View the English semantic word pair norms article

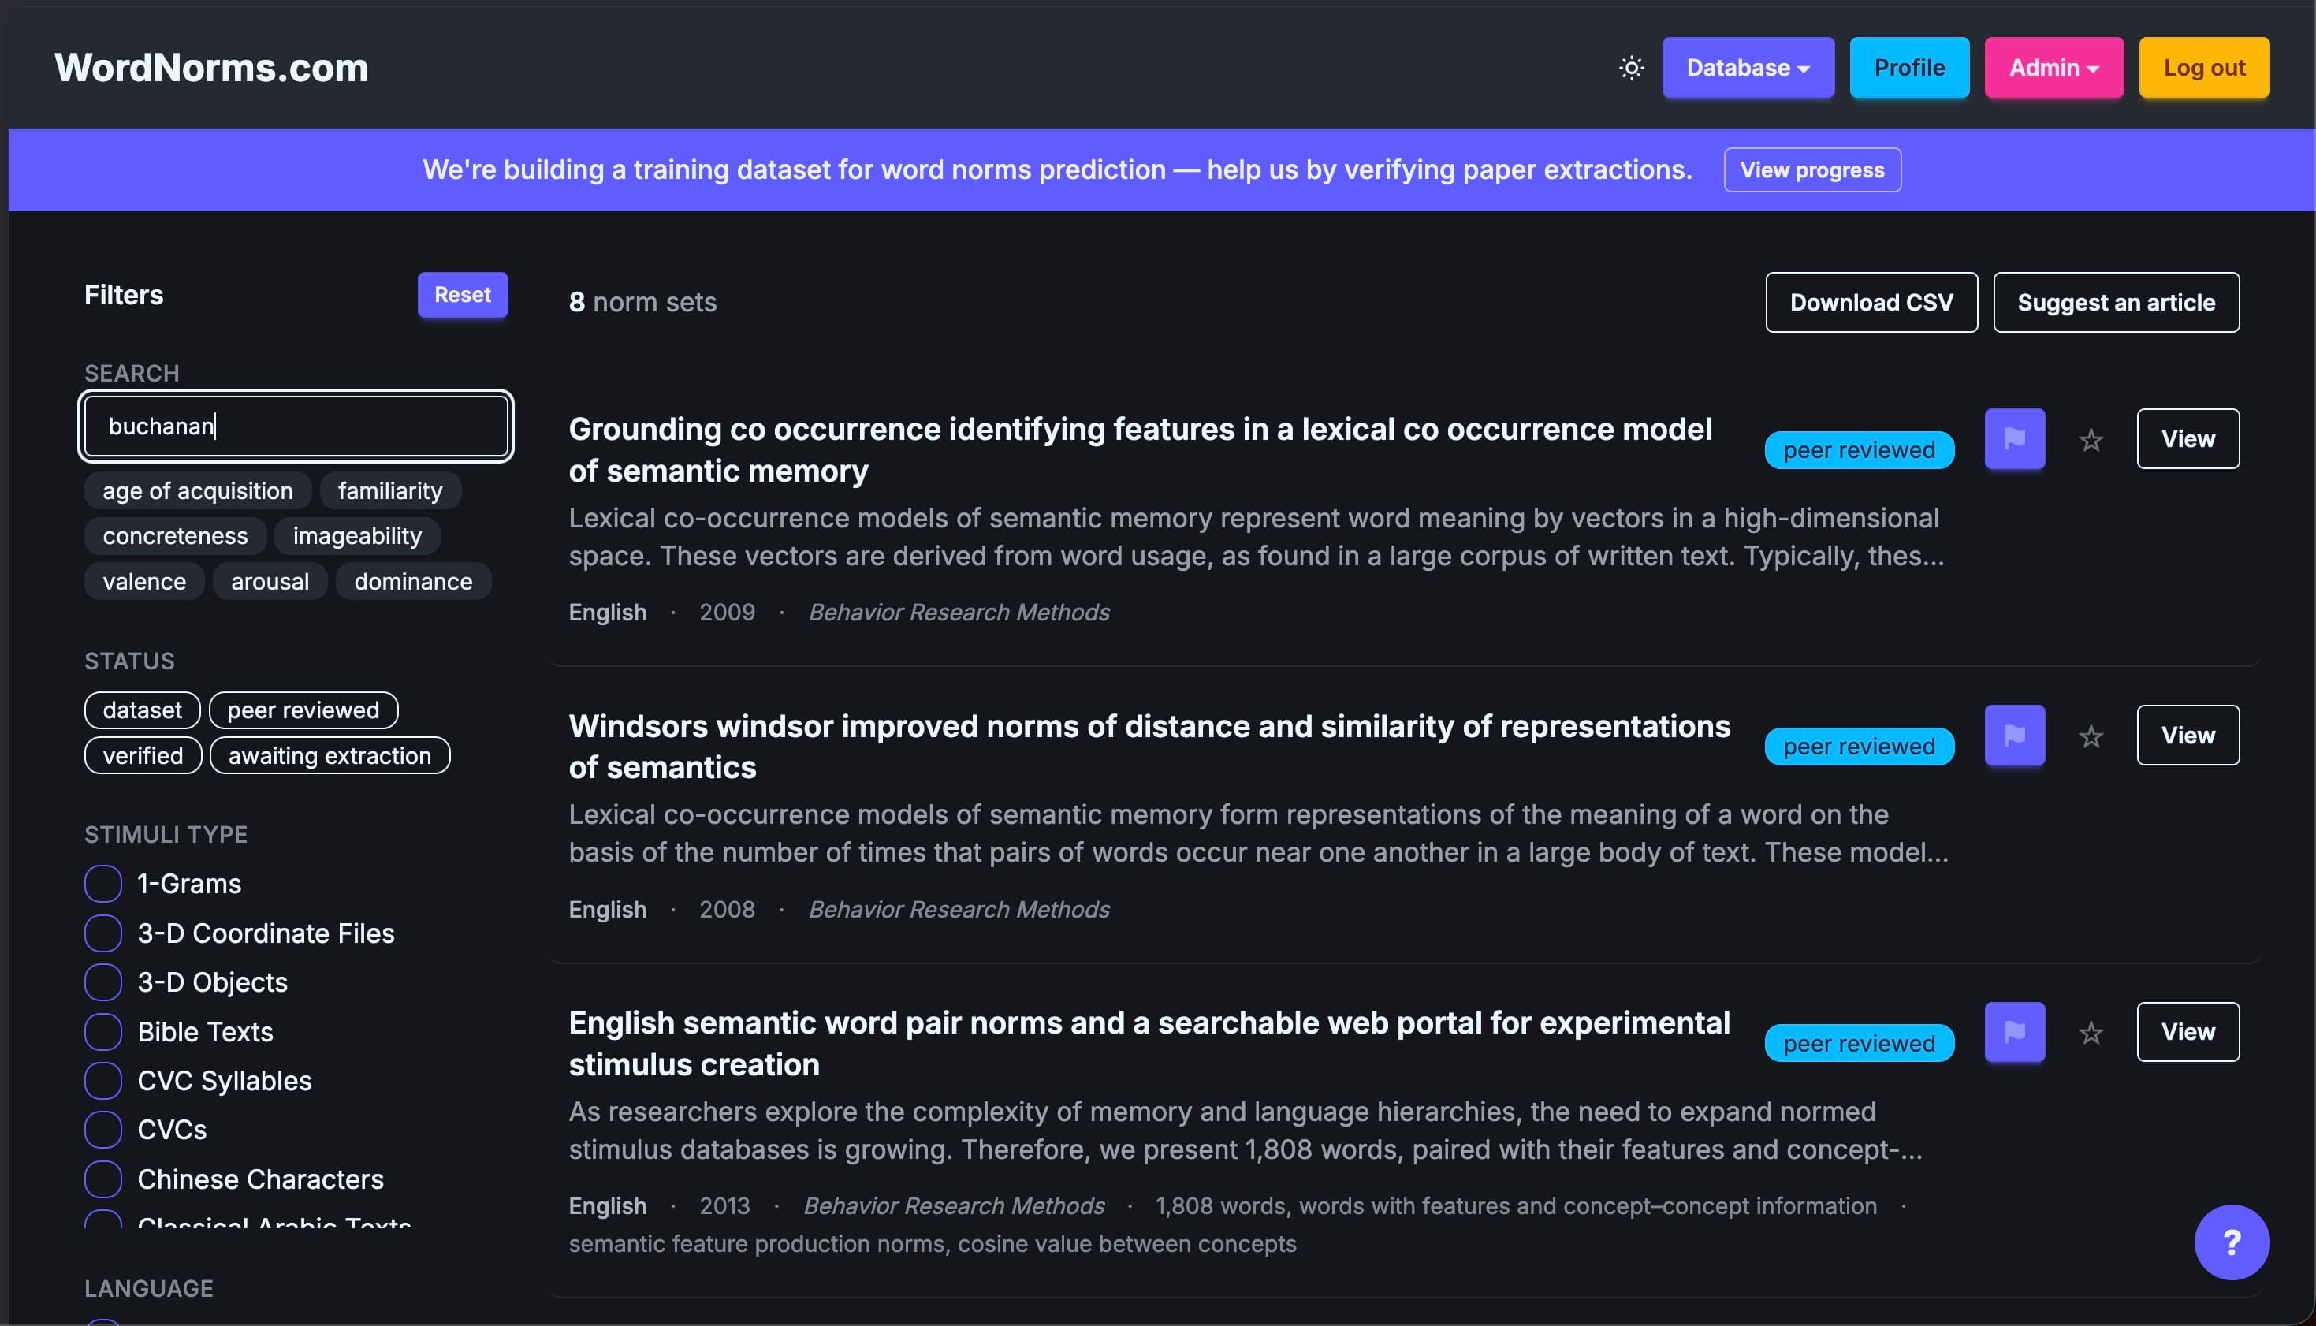(x=2188, y=1032)
